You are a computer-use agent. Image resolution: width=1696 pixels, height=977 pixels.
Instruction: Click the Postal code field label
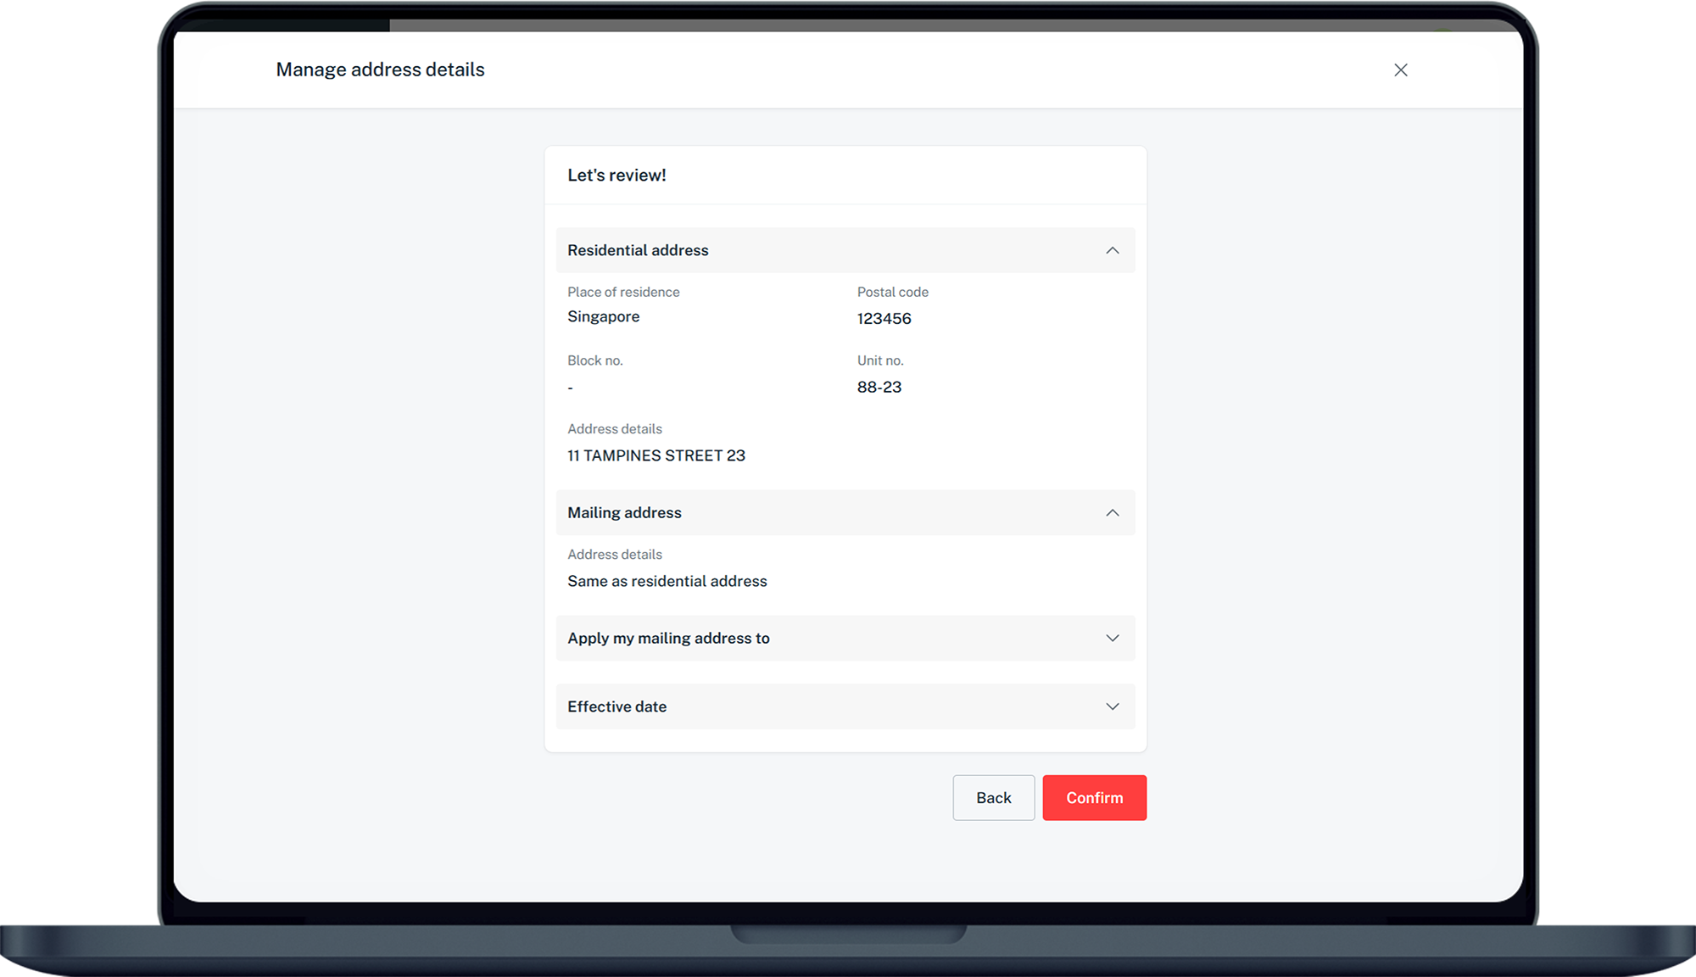point(892,292)
